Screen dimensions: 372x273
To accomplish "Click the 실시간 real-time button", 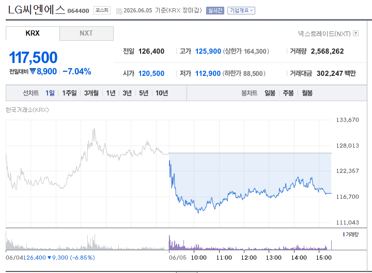I will [215, 10].
